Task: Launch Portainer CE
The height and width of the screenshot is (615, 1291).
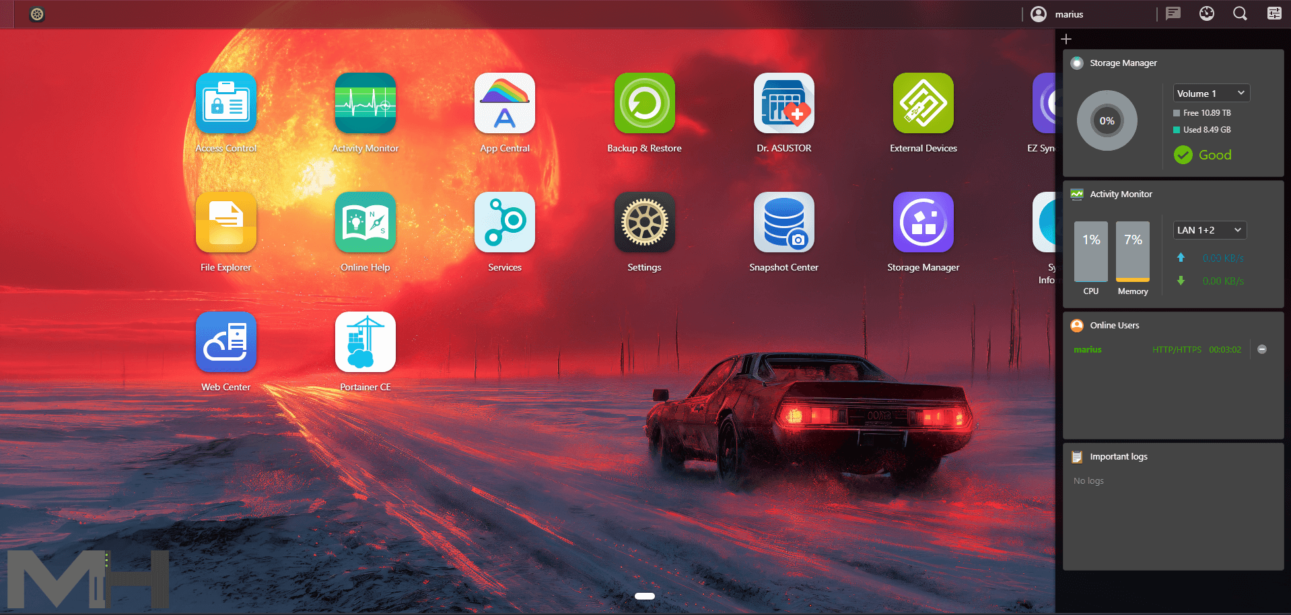Action: (x=365, y=342)
